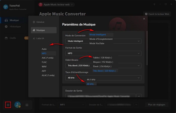Click bottom bar output folder path field

click(119, 105)
